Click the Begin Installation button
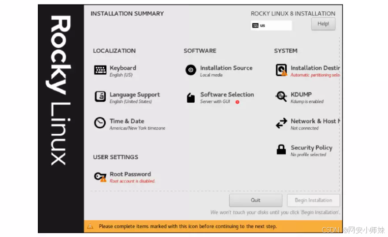The height and width of the screenshot is (237, 388). [x=313, y=200]
